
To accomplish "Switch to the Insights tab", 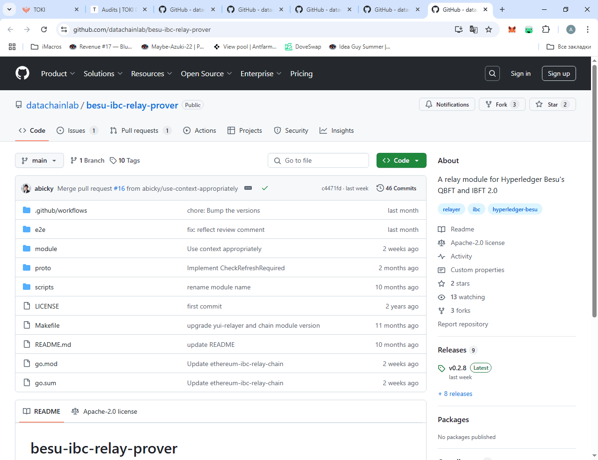I will coord(336,130).
